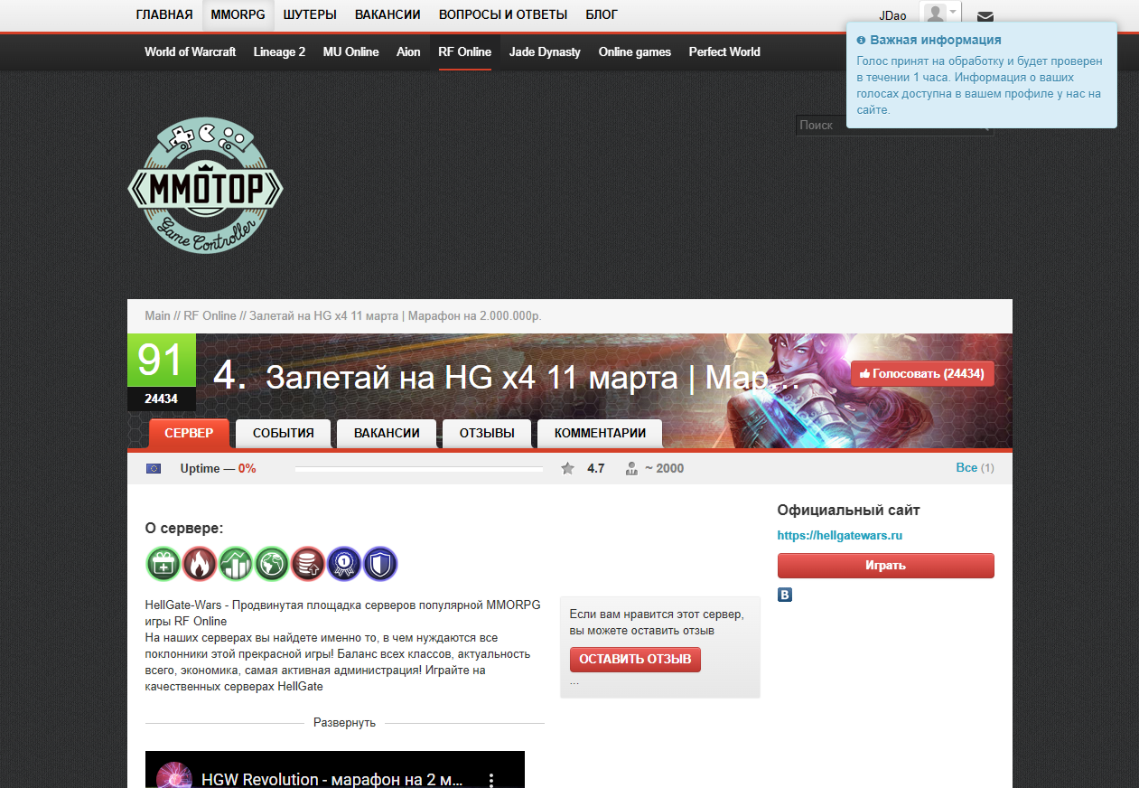Screen dimensions: 1139x788
Task: Click the server title Залетай на HG x4
Action: click(x=533, y=377)
